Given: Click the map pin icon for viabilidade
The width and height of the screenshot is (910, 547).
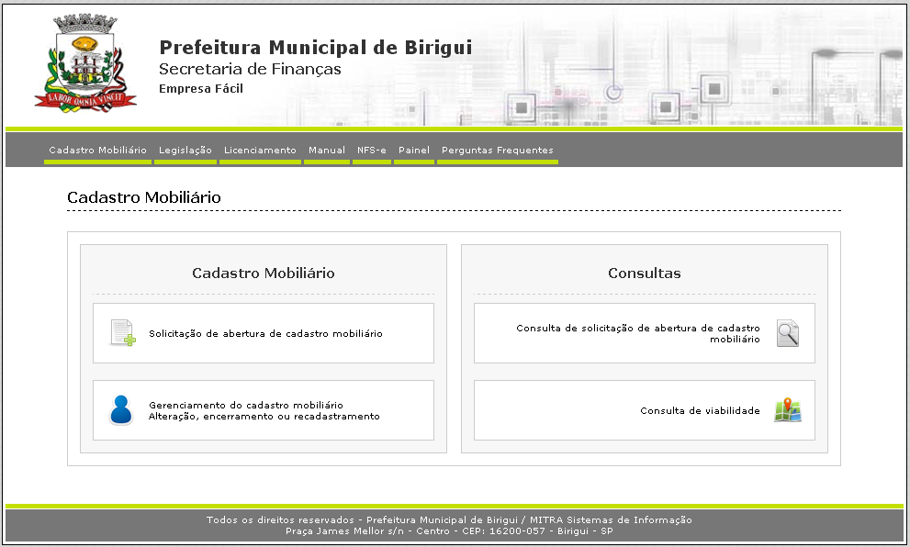Looking at the screenshot, I should (788, 410).
